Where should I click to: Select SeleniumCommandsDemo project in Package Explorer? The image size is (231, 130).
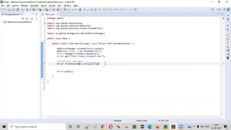coord(19,22)
